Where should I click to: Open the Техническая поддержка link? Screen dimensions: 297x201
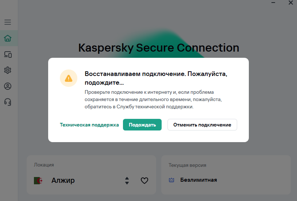click(89, 125)
